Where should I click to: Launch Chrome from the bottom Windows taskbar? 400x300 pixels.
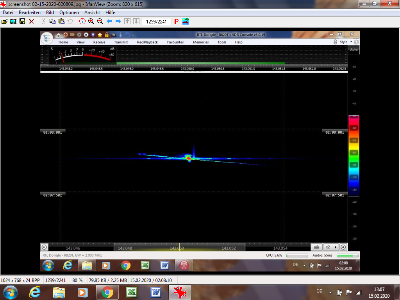107,292
